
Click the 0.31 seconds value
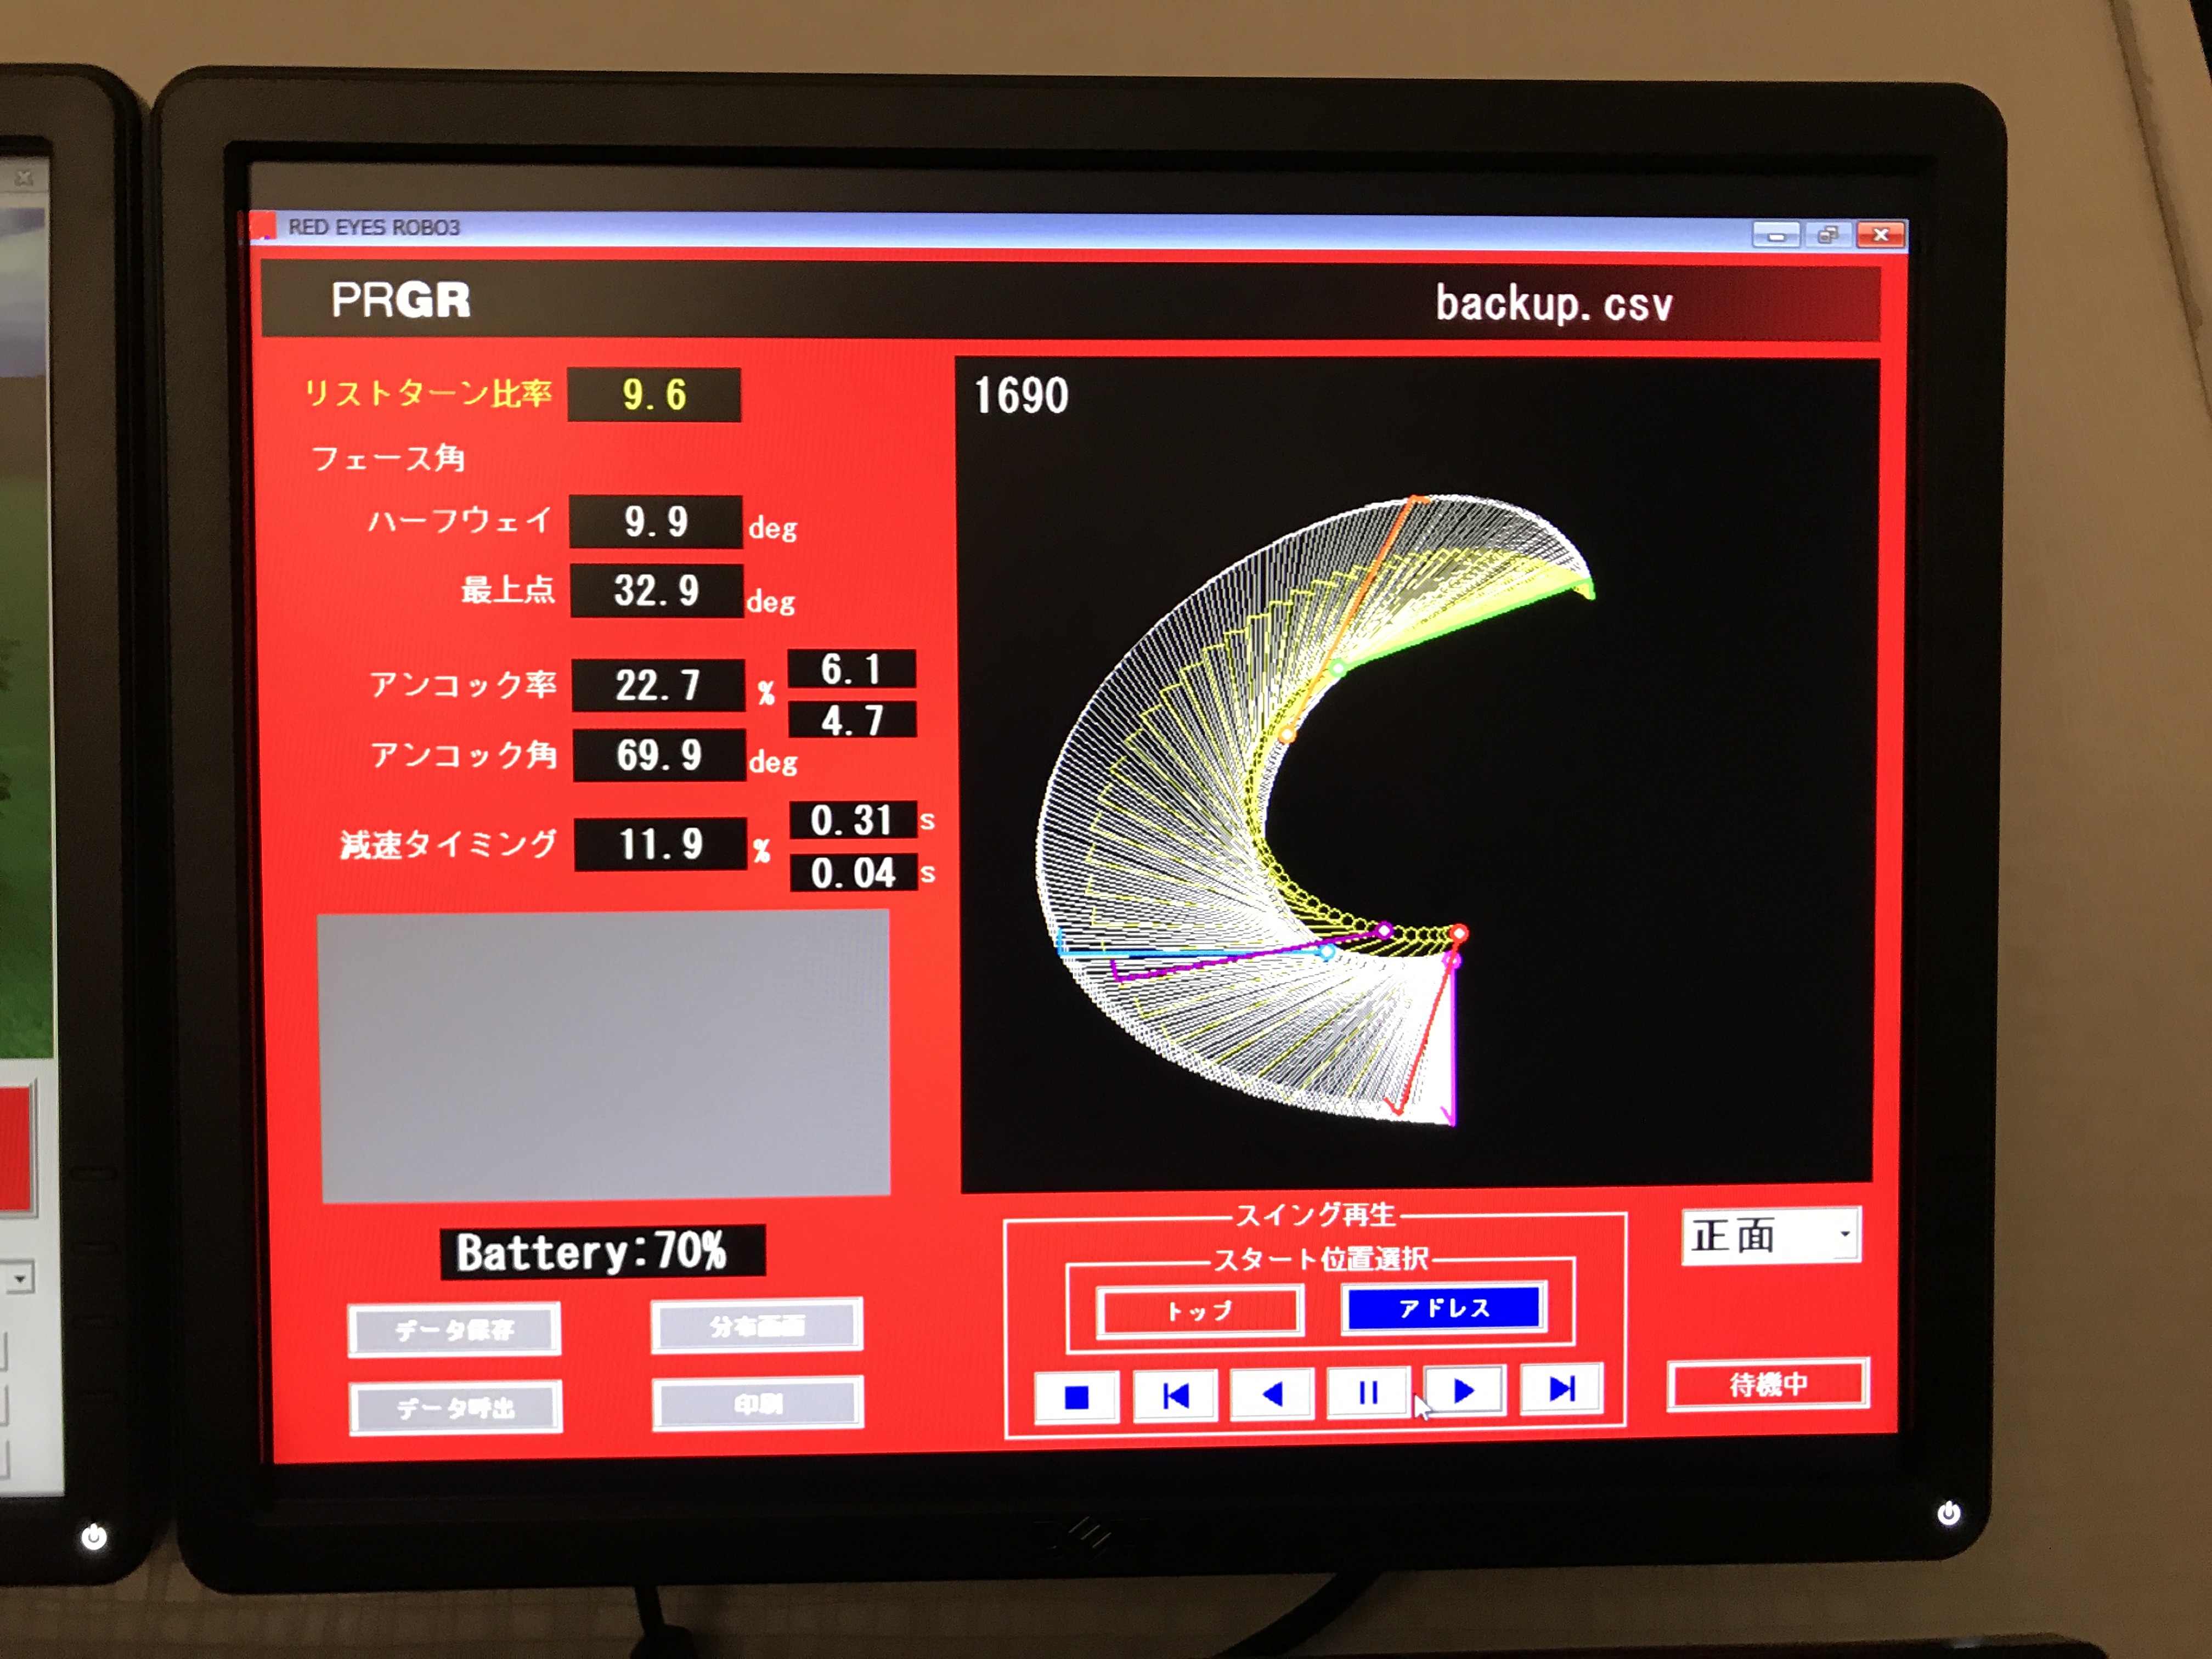(x=853, y=820)
